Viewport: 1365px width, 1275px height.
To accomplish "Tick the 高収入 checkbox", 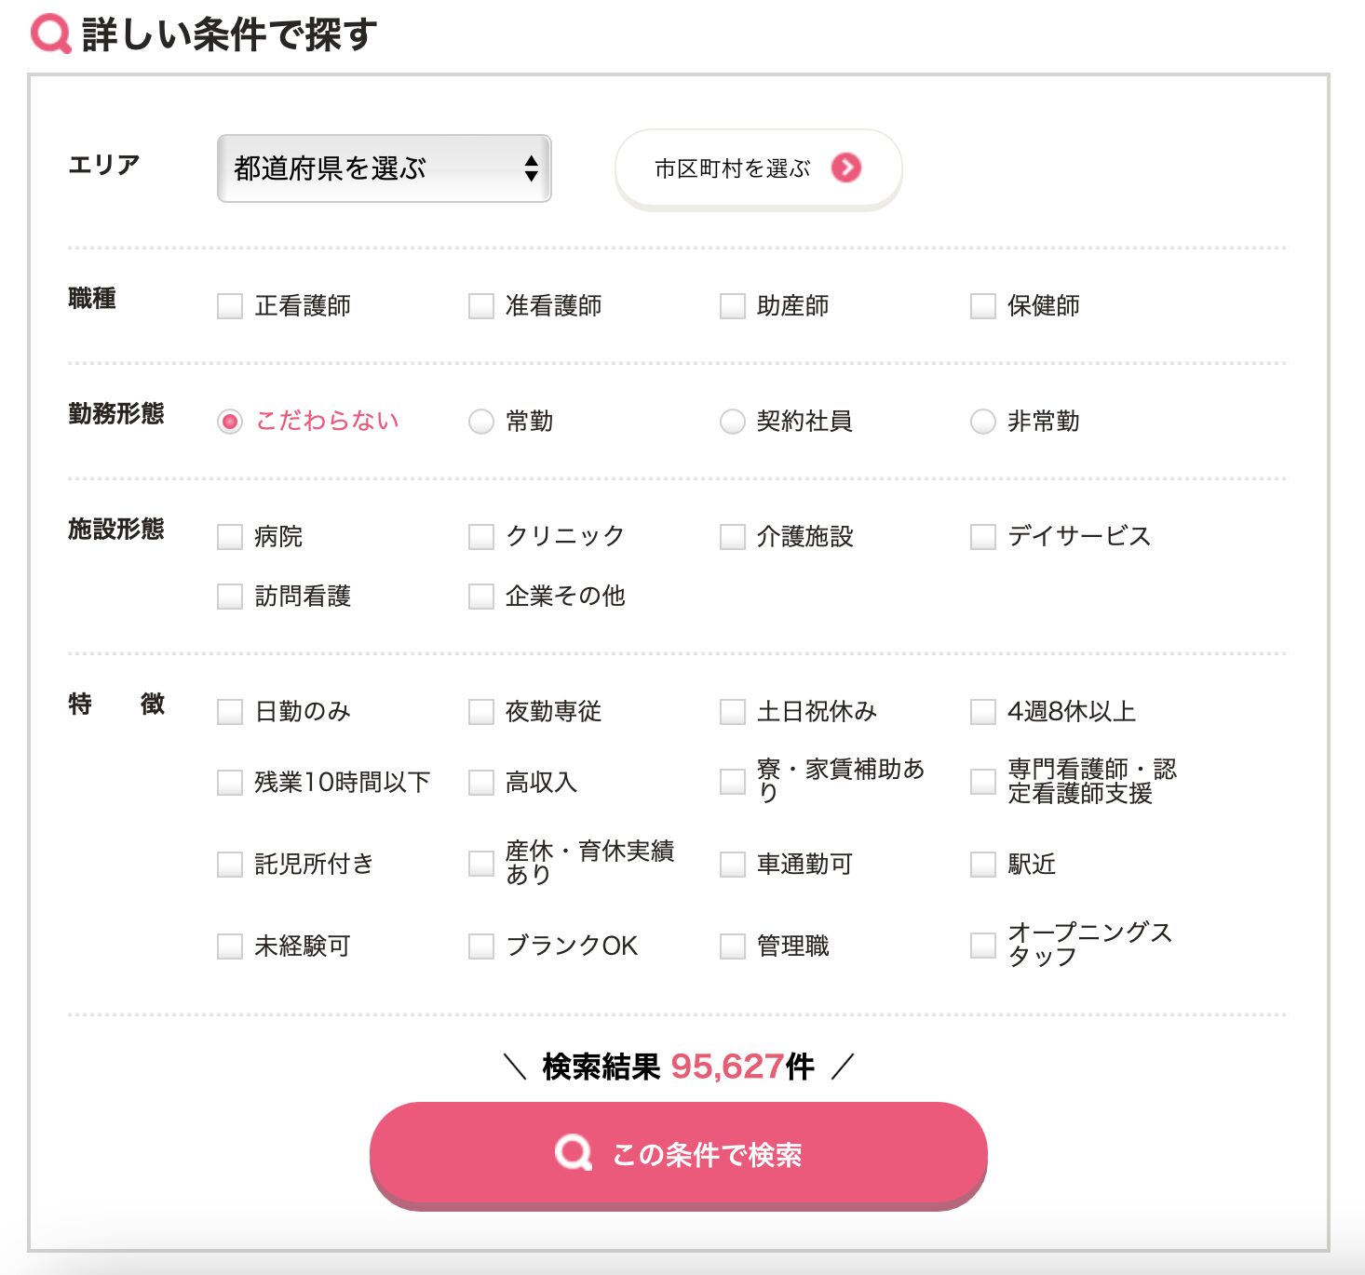I will [x=481, y=783].
